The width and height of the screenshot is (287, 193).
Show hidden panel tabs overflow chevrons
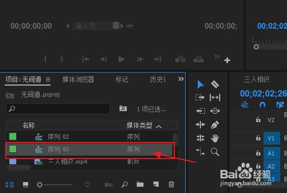click(x=181, y=79)
